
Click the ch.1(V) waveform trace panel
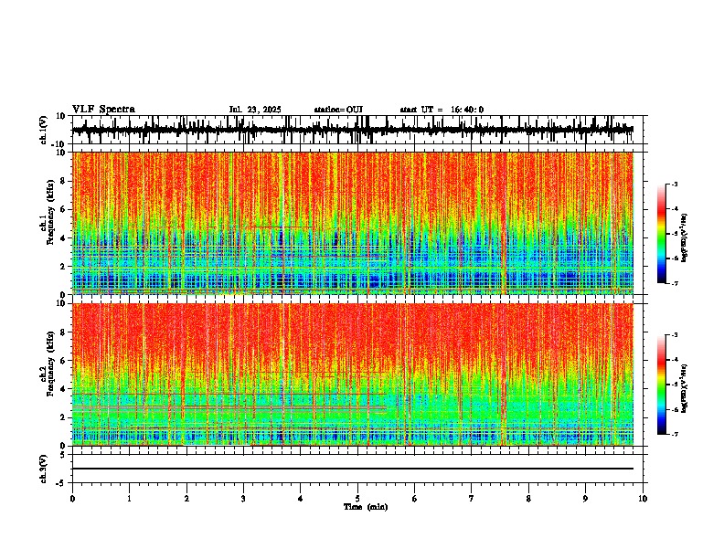(x=357, y=130)
